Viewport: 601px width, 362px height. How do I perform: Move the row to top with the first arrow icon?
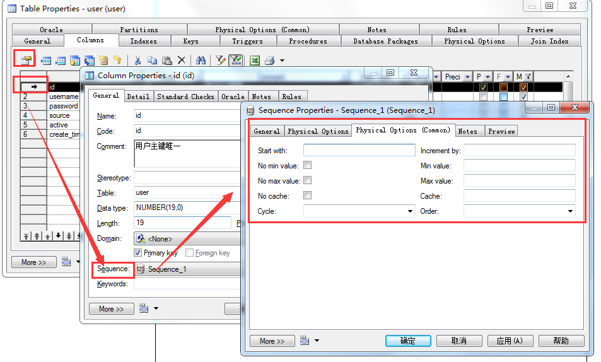(26, 236)
